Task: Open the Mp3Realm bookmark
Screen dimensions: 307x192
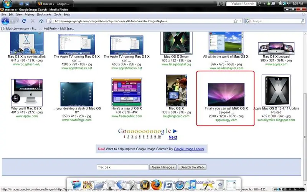Action: (56, 28)
